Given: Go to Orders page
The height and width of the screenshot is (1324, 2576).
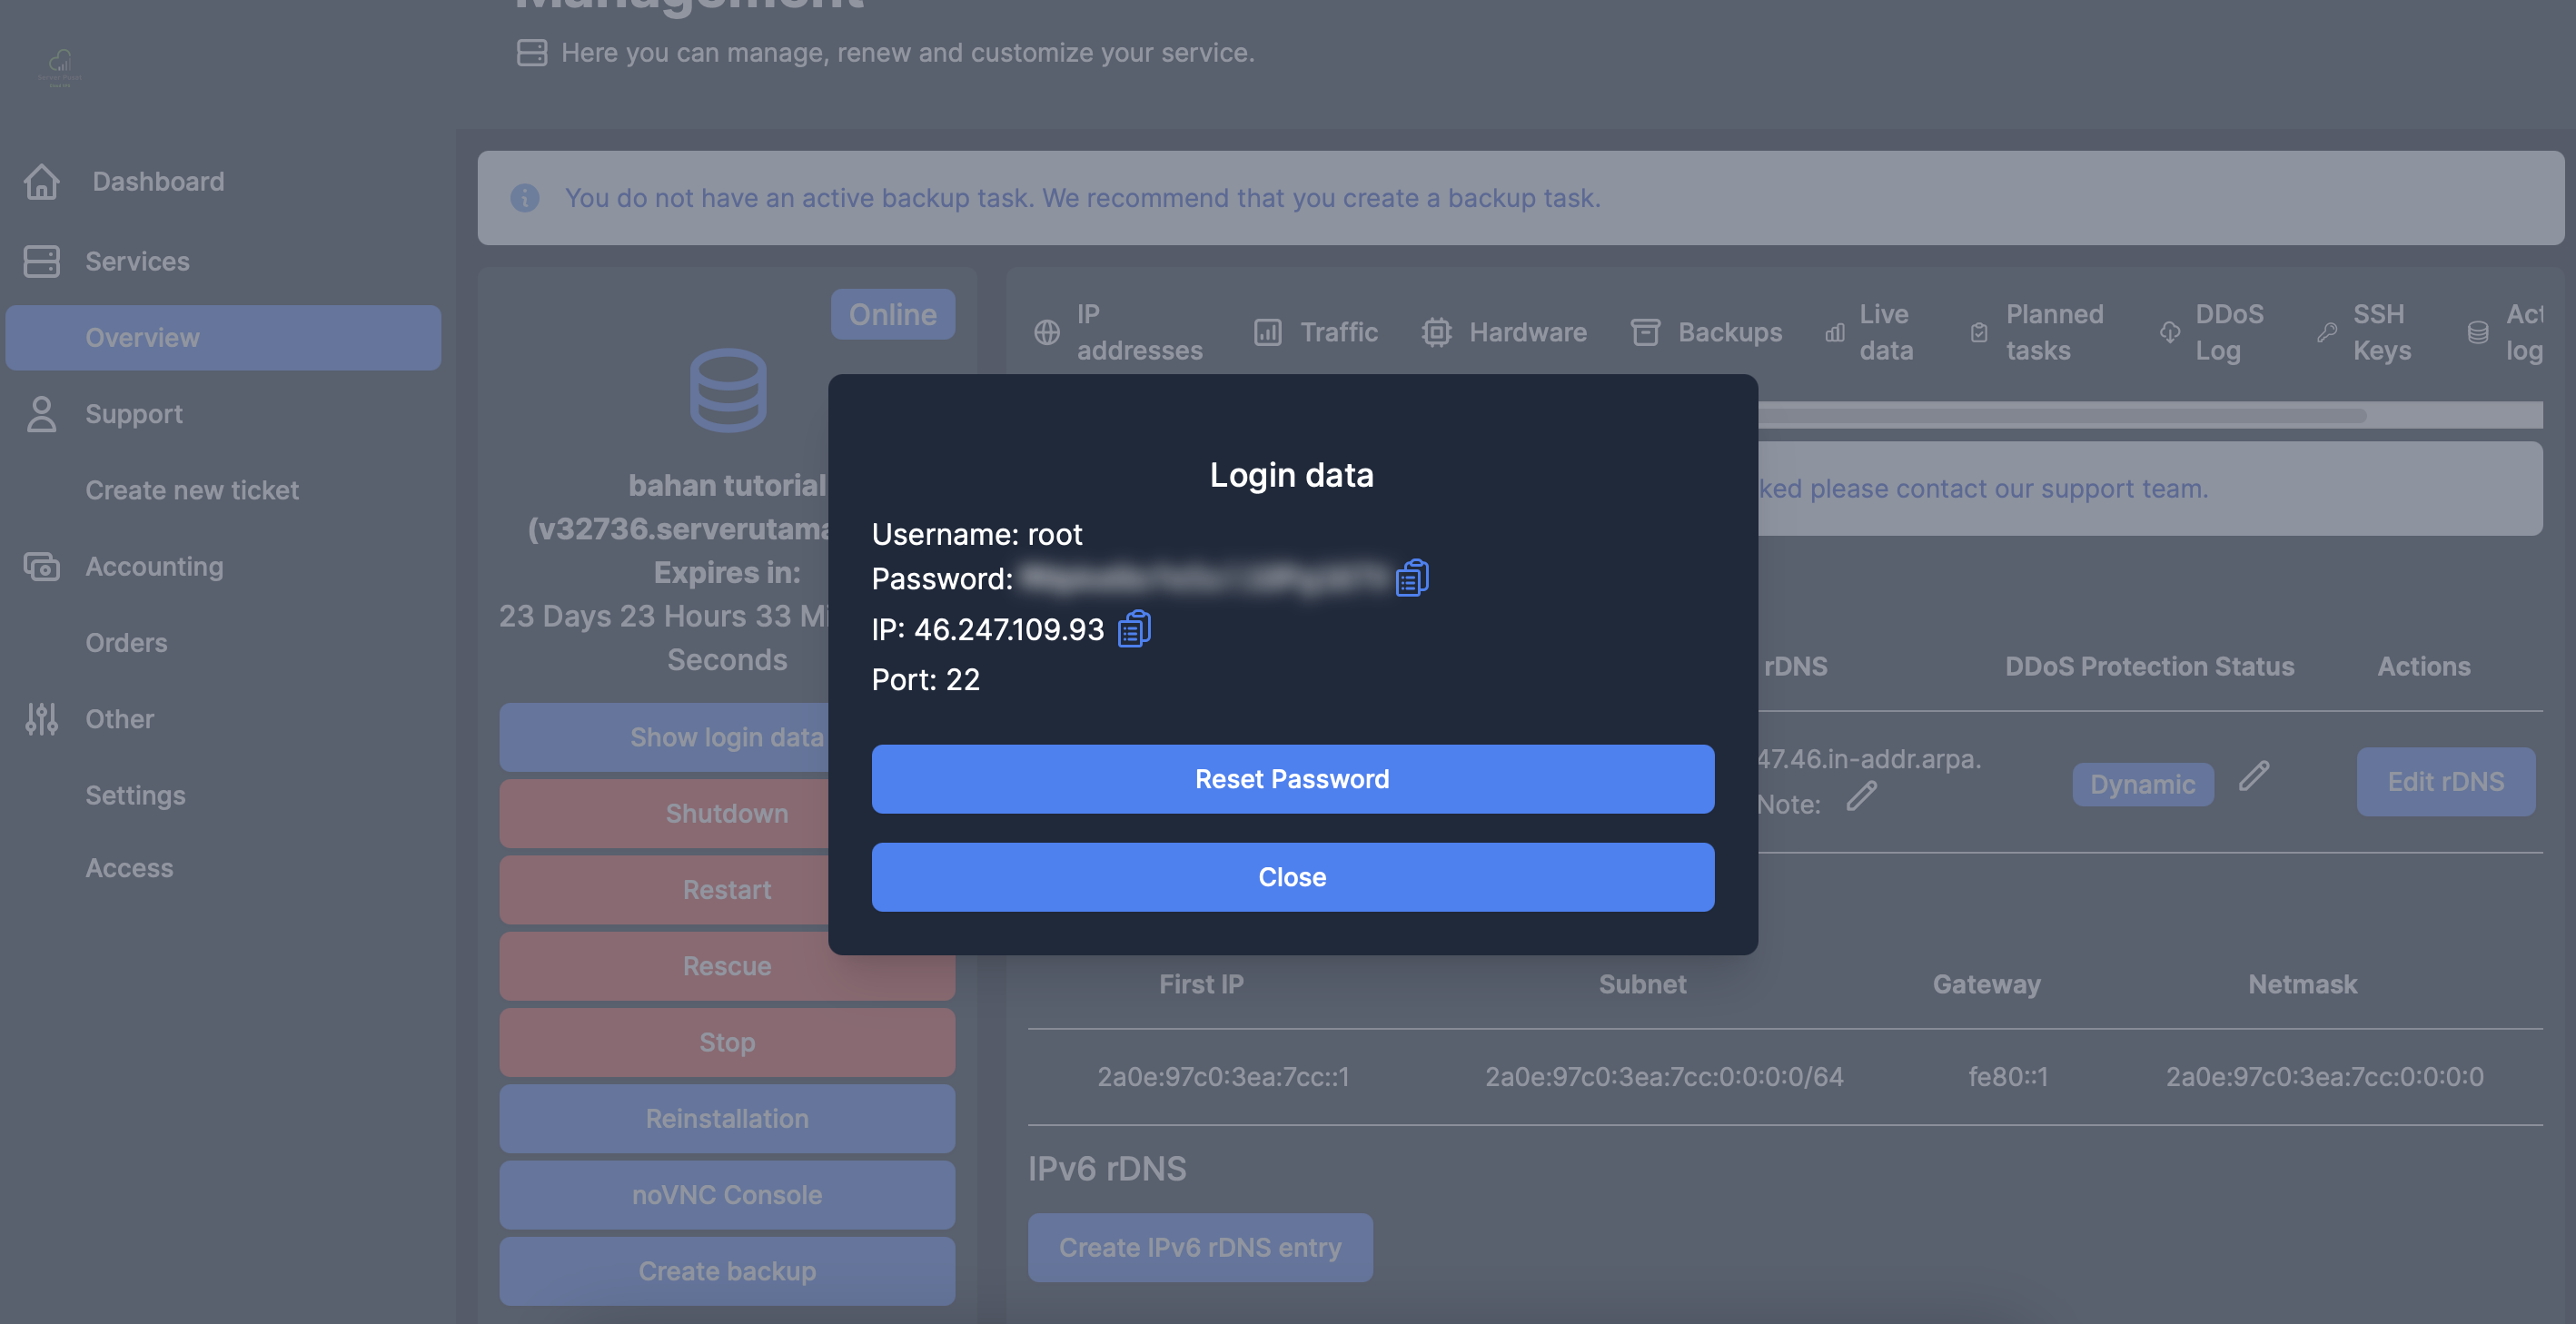Looking at the screenshot, I should 126,643.
